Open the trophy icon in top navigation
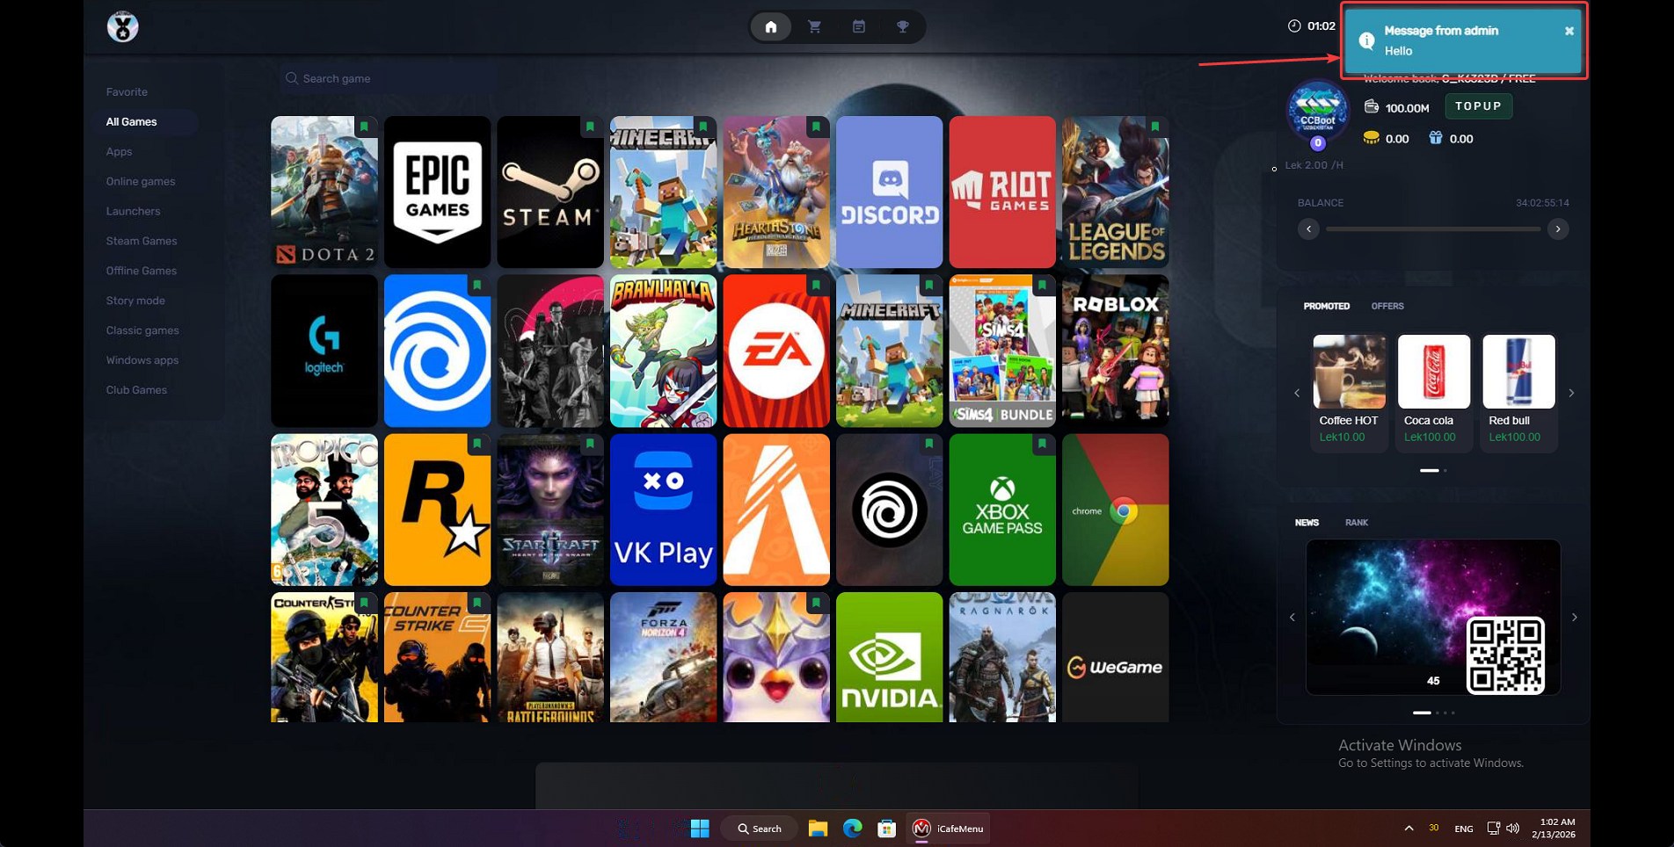This screenshot has height=847, width=1674. (902, 26)
